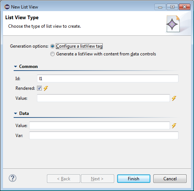194x191 pixels.
Task: Collapse the Data section
Action: (16, 113)
